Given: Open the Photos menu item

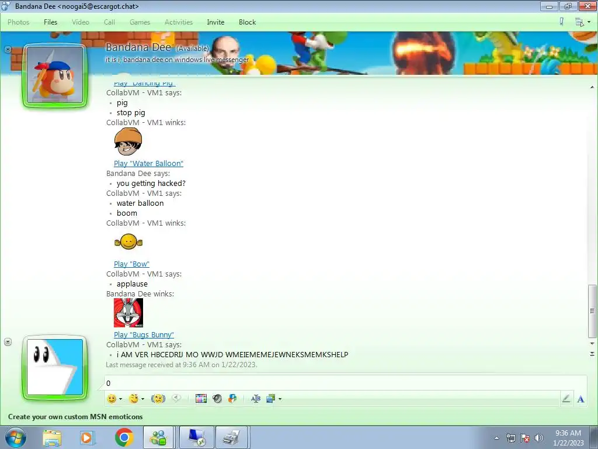Looking at the screenshot, I should click(18, 22).
